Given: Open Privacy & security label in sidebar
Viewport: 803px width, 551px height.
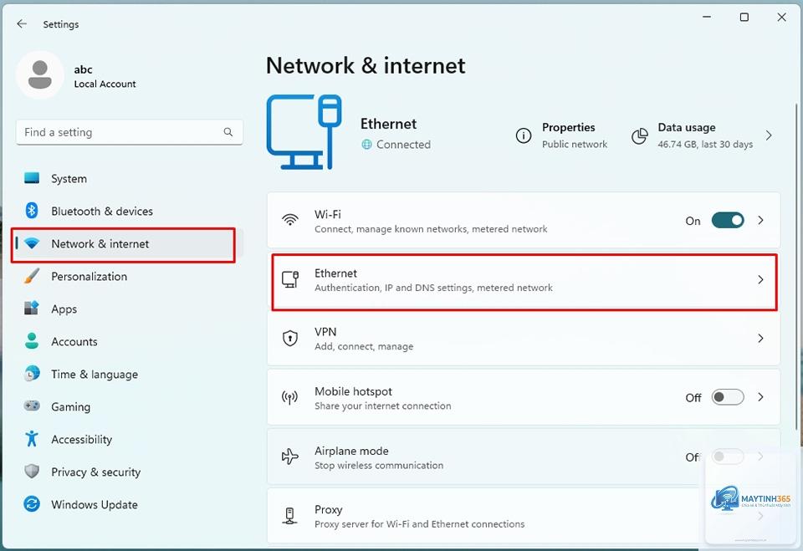Looking at the screenshot, I should click(95, 472).
